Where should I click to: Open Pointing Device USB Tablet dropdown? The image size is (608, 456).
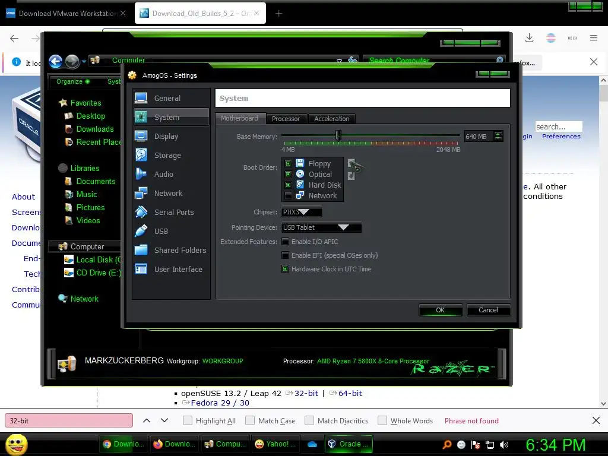(321, 227)
